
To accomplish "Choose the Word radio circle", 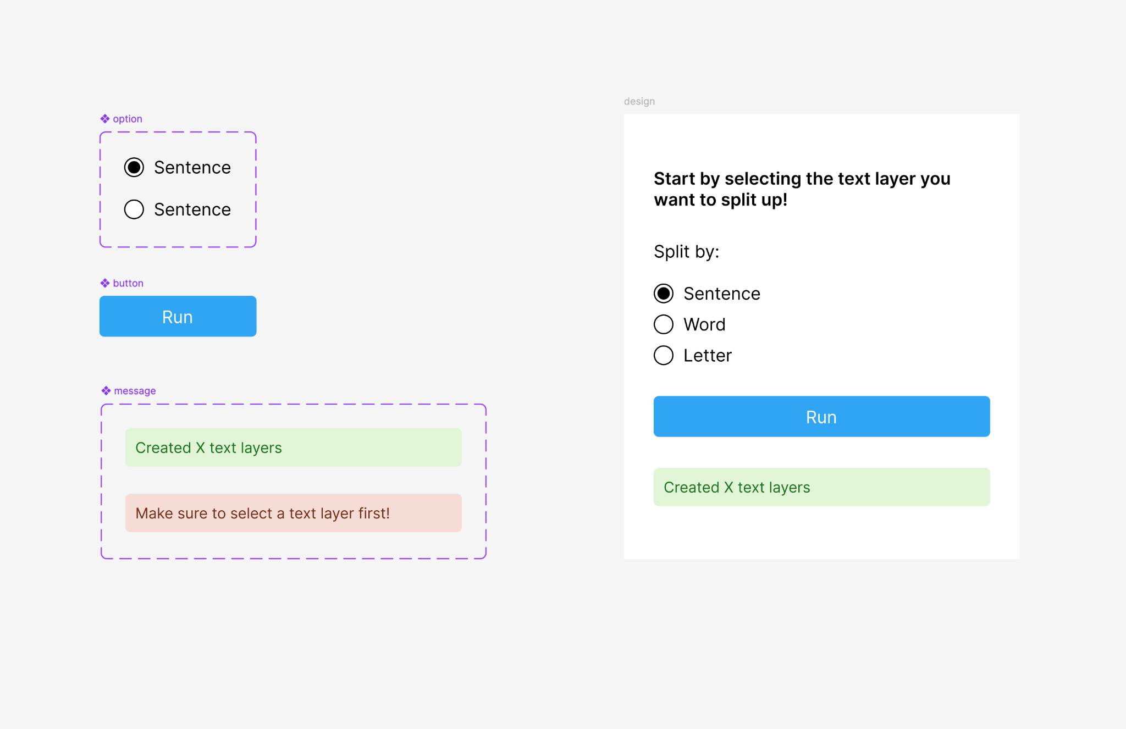I will [664, 324].
